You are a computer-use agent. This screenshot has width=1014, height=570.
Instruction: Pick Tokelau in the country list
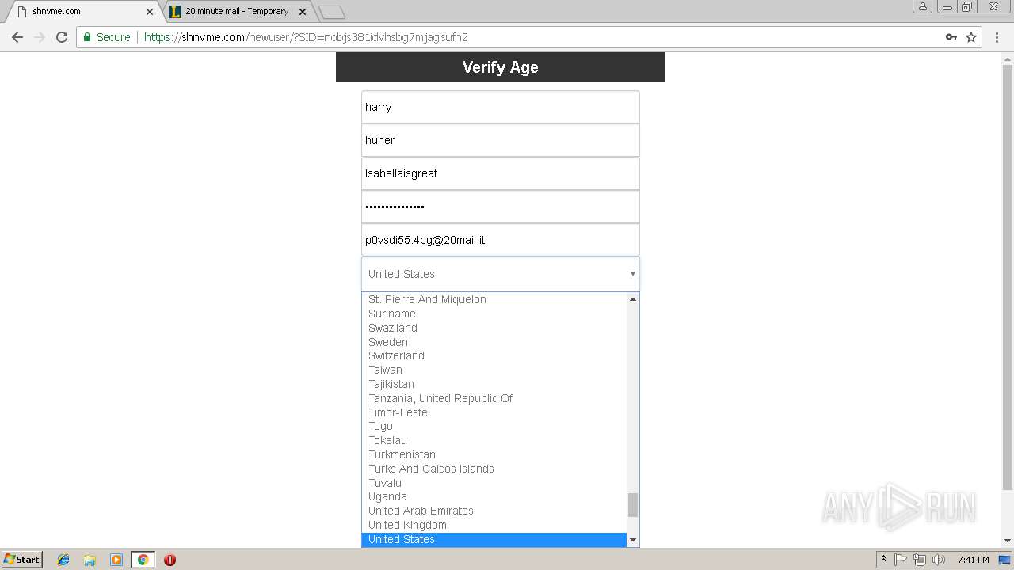point(494,440)
